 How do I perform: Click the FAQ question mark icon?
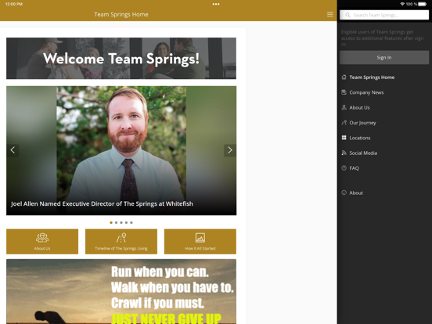(344, 167)
